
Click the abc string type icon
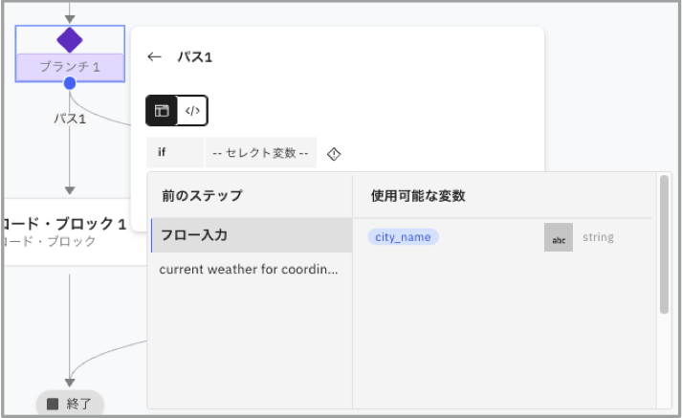click(559, 237)
